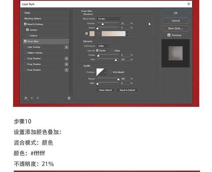Click plus icon beside first Drop Shadow

pyautogui.click(x=66, y=58)
